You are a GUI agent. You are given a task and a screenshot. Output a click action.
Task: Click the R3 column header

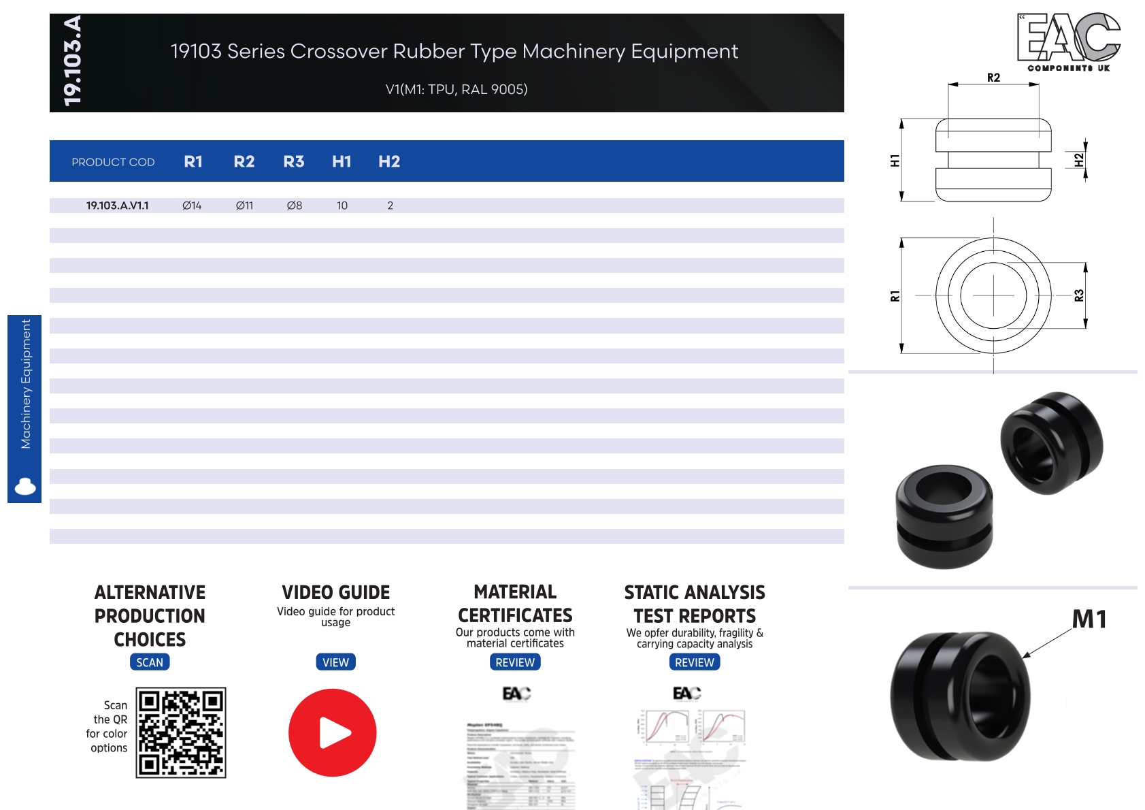294,161
